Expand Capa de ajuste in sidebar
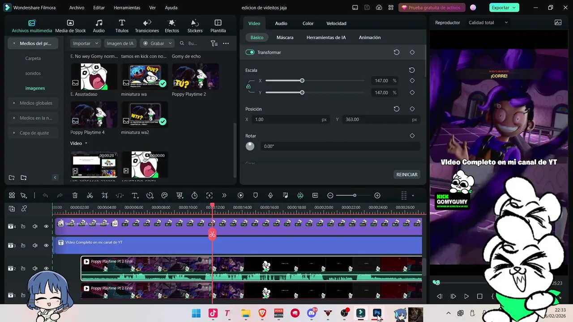 click(14, 133)
